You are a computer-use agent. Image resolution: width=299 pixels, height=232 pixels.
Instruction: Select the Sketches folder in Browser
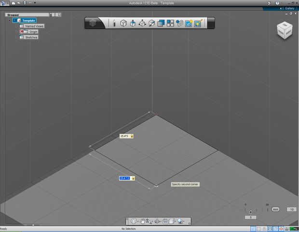pyautogui.click(x=29, y=37)
